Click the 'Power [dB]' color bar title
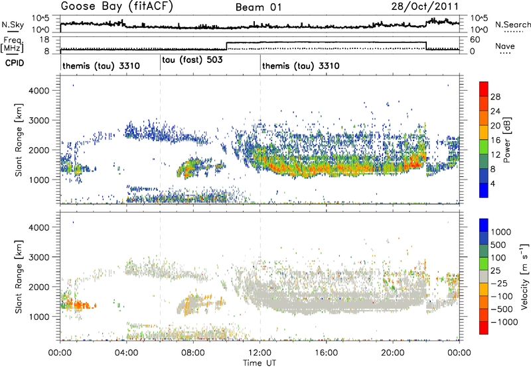The height and width of the screenshot is (367, 531). point(506,140)
